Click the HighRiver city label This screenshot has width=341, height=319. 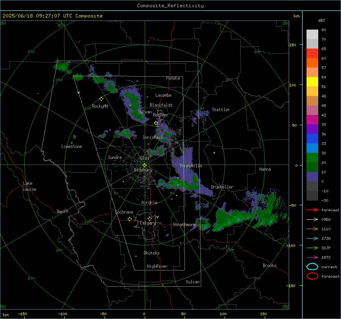pyautogui.click(x=157, y=266)
